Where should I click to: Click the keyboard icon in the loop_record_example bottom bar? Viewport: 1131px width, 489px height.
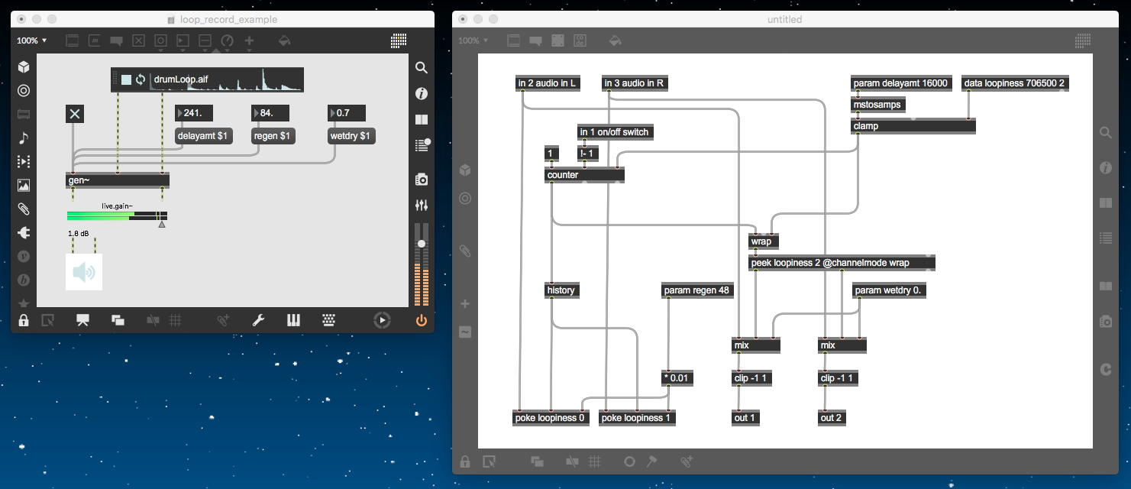[329, 320]
